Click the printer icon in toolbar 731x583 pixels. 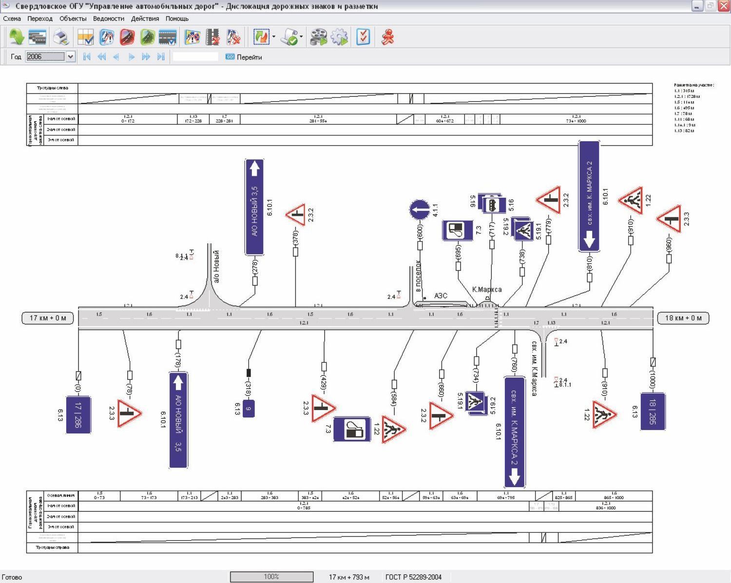[x=61, y=37]
